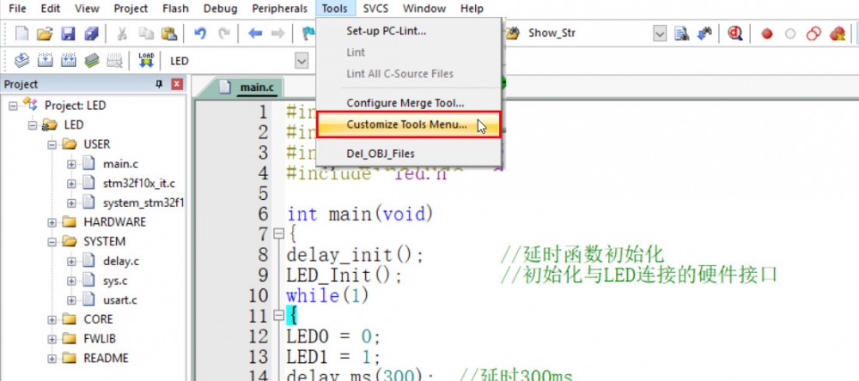This screenshot has height=381, width=859.
Task: Download to flash with the LOAD icon
Action: click(x=146, y=60)
